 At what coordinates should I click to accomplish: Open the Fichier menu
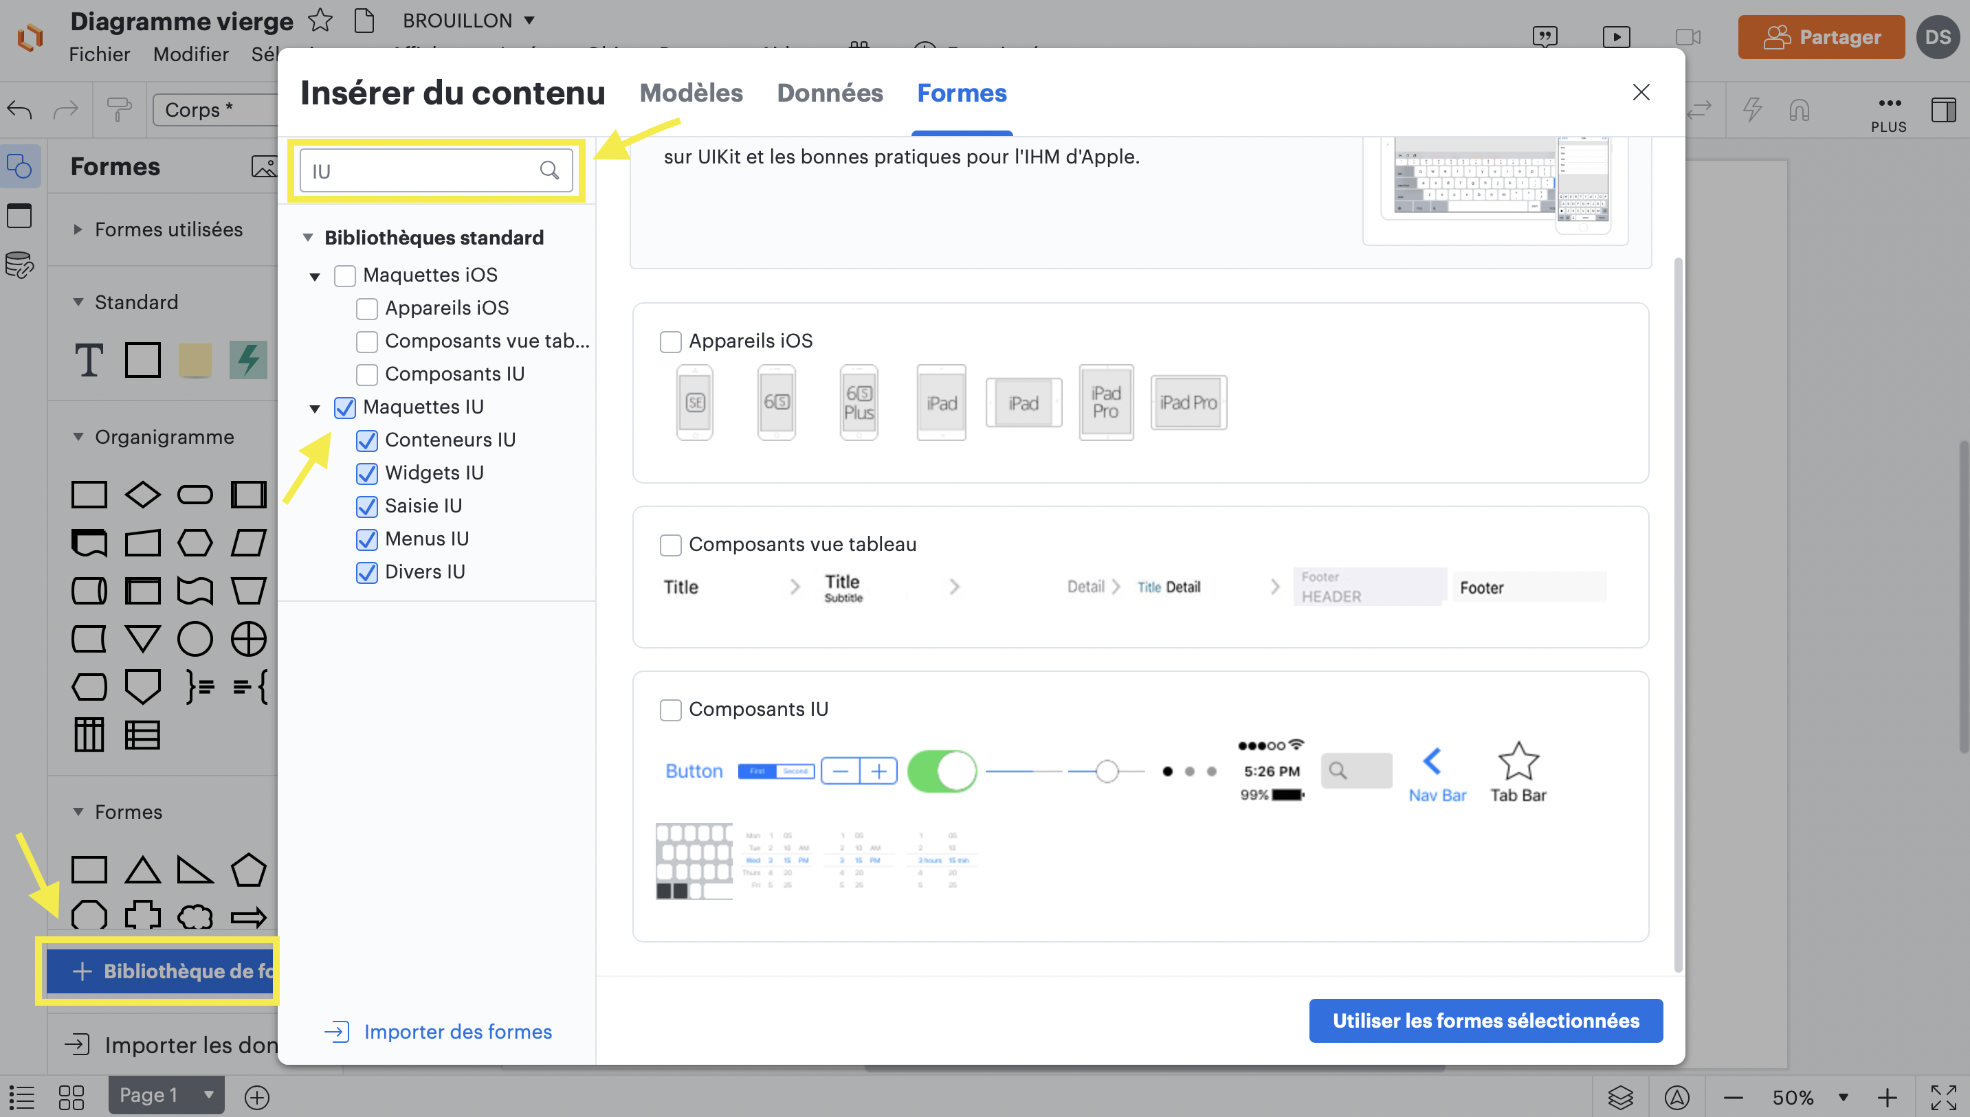[x=99, y=54]
